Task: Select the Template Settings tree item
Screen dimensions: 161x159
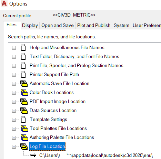Action: (48, 119)
